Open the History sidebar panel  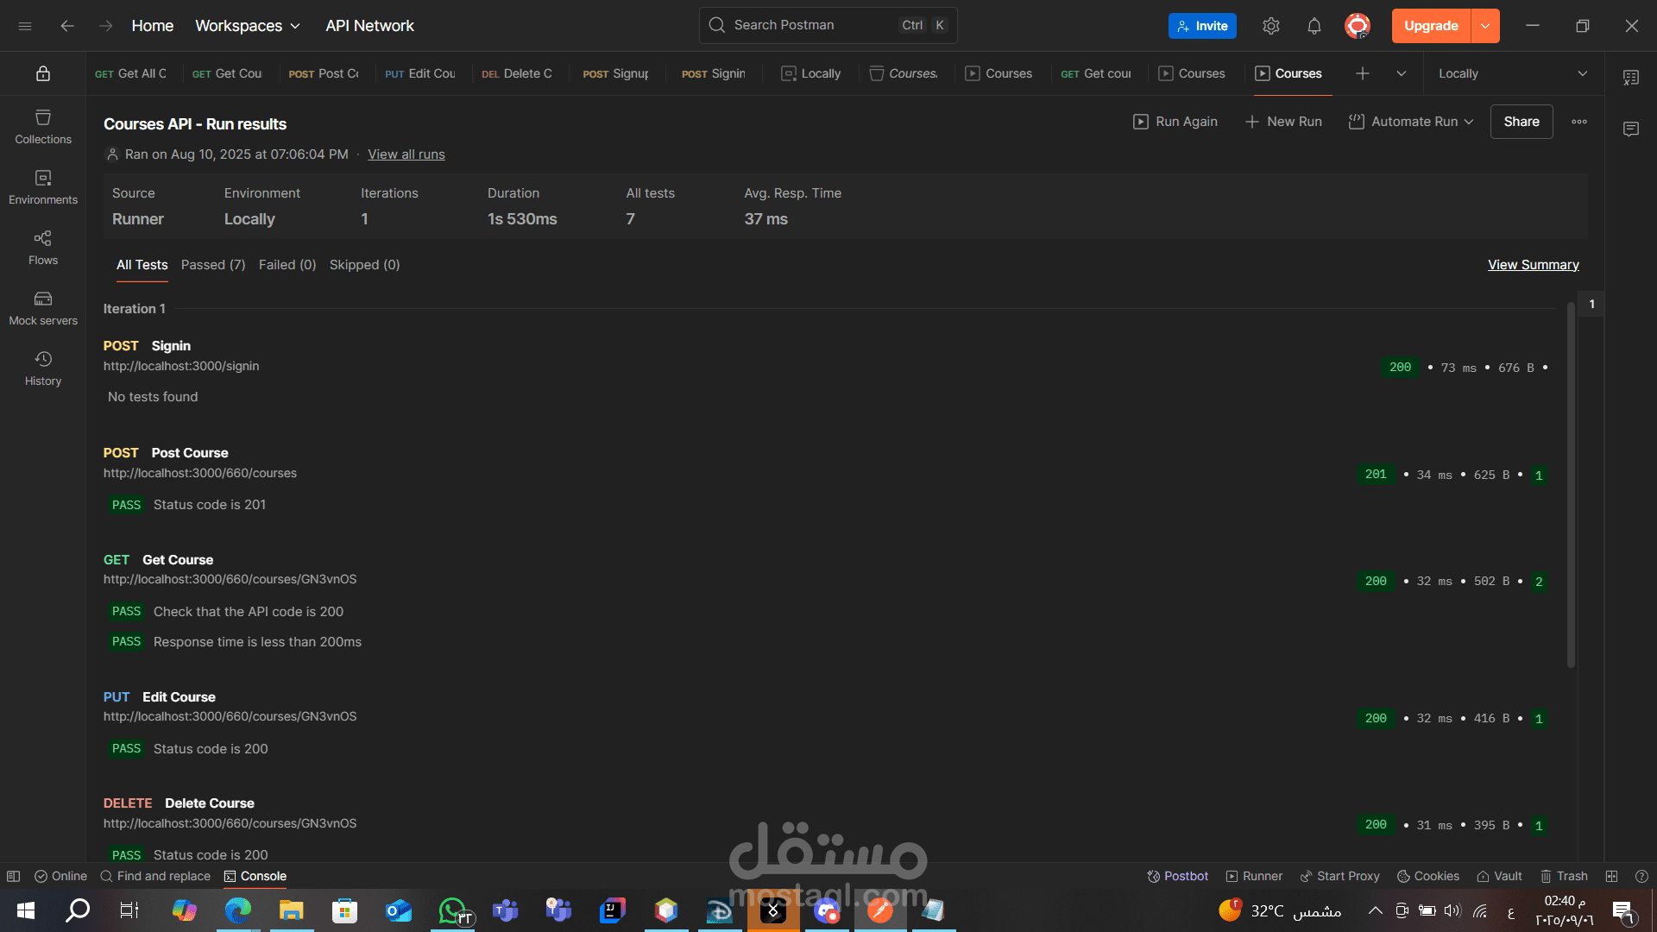tap(43, 368)
